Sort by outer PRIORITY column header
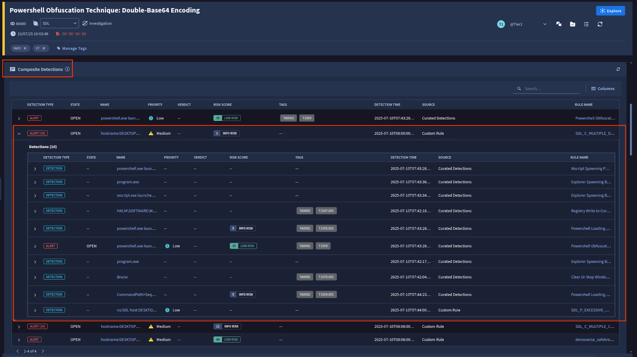Image resolution: width=637 pixels, height=357 pixels. [155, 105]
